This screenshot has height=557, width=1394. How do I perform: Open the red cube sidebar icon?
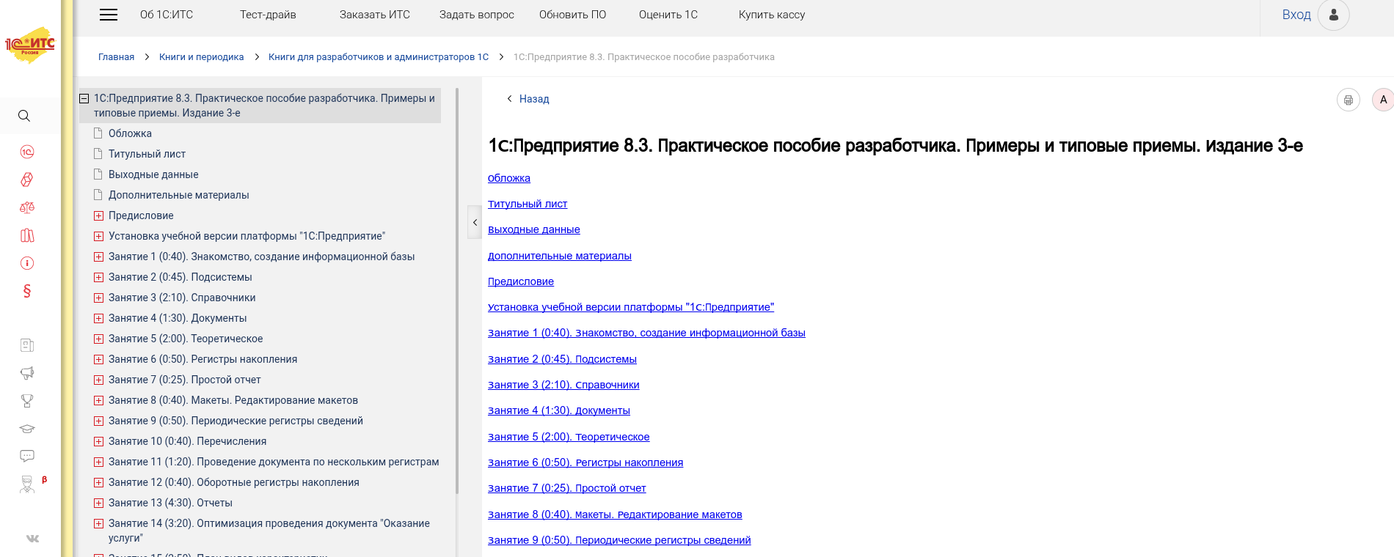(27, 180)
